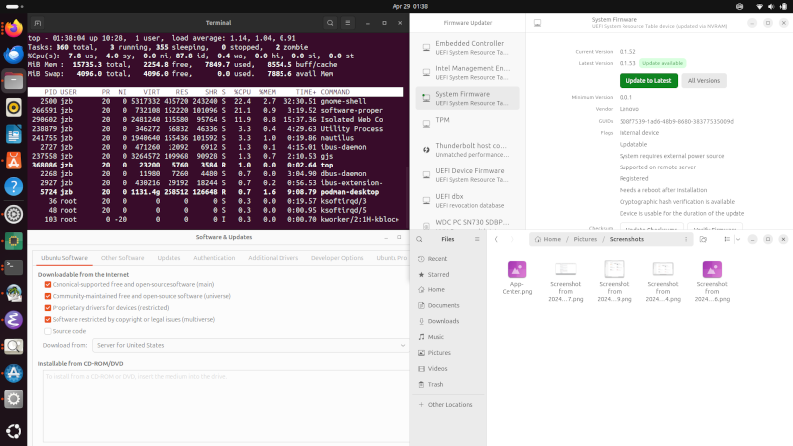Image resolution: width=793 pixels, height=446 pixels.
Task: Click the Update to Latest button
Action: [648, 80]
